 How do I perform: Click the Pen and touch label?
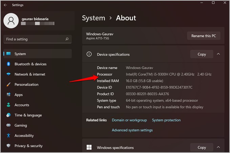pos(108,107)
